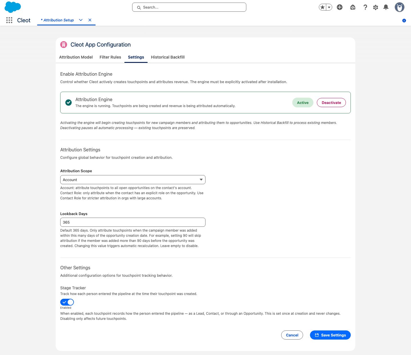Screen dimensions: 411x355
Task: Expand the Attribution Setup tab chevron menu
Action: (x=81, y=20)
